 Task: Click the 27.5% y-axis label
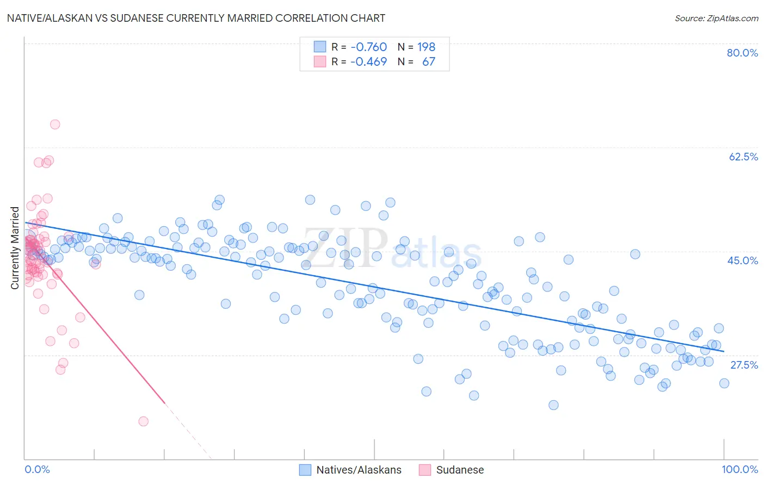(744, 365)
